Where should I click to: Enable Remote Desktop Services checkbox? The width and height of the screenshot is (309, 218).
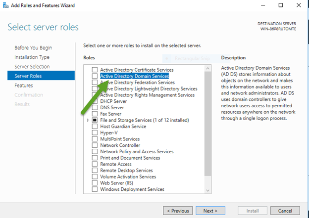(x=95, y=171)
